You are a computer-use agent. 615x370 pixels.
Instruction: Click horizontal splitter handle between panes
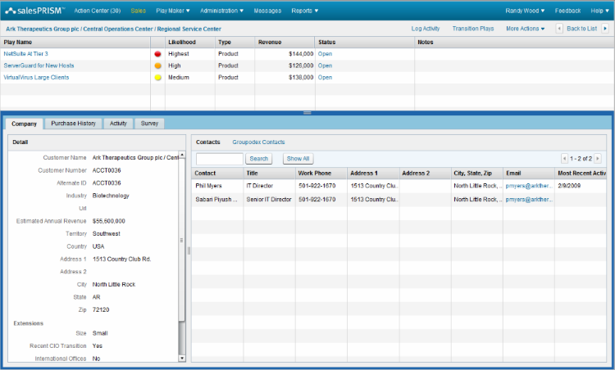(x=307, y=113)
